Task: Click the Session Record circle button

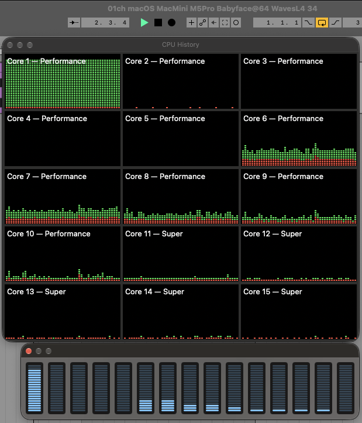Action: pos(236,23)
